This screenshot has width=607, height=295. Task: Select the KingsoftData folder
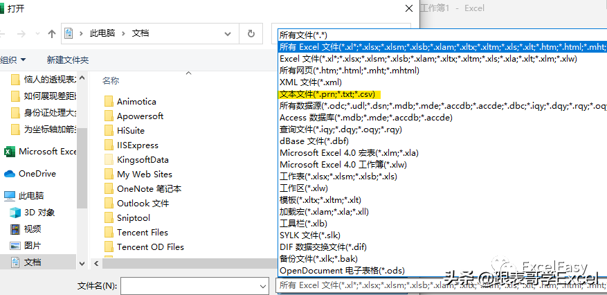coord(136,160)
